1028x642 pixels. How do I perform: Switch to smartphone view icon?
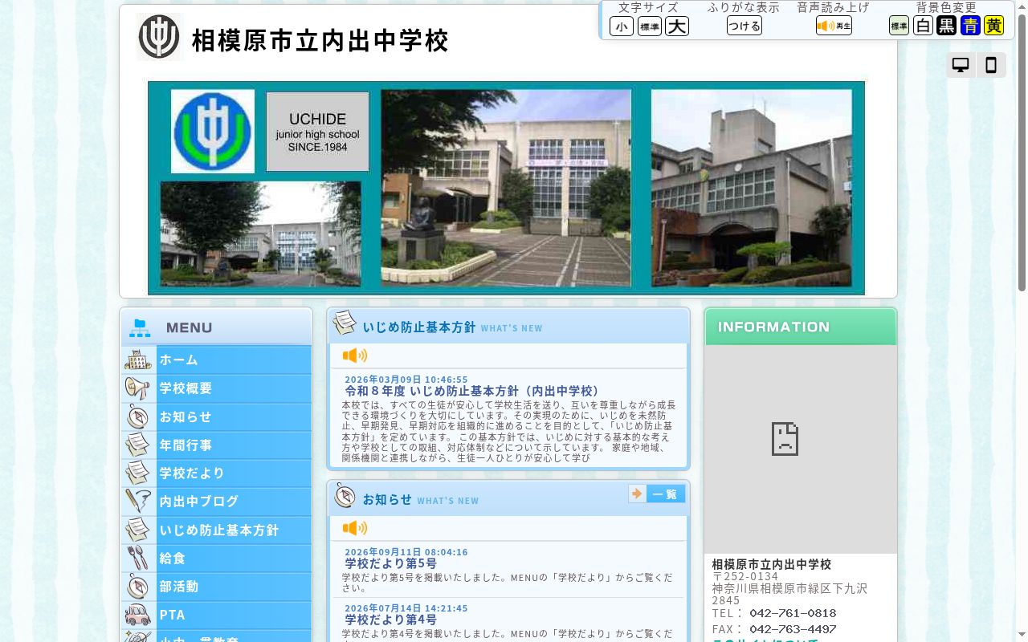coord(991,66)
